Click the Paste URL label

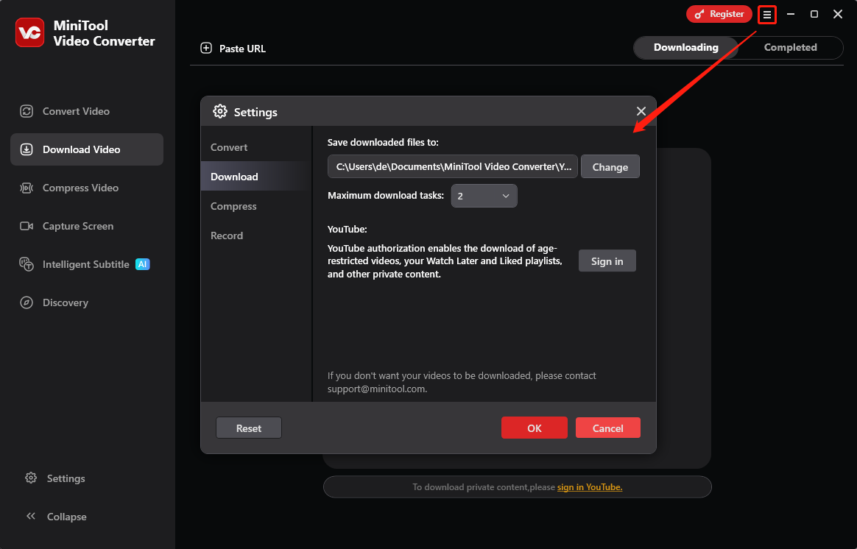242,49
